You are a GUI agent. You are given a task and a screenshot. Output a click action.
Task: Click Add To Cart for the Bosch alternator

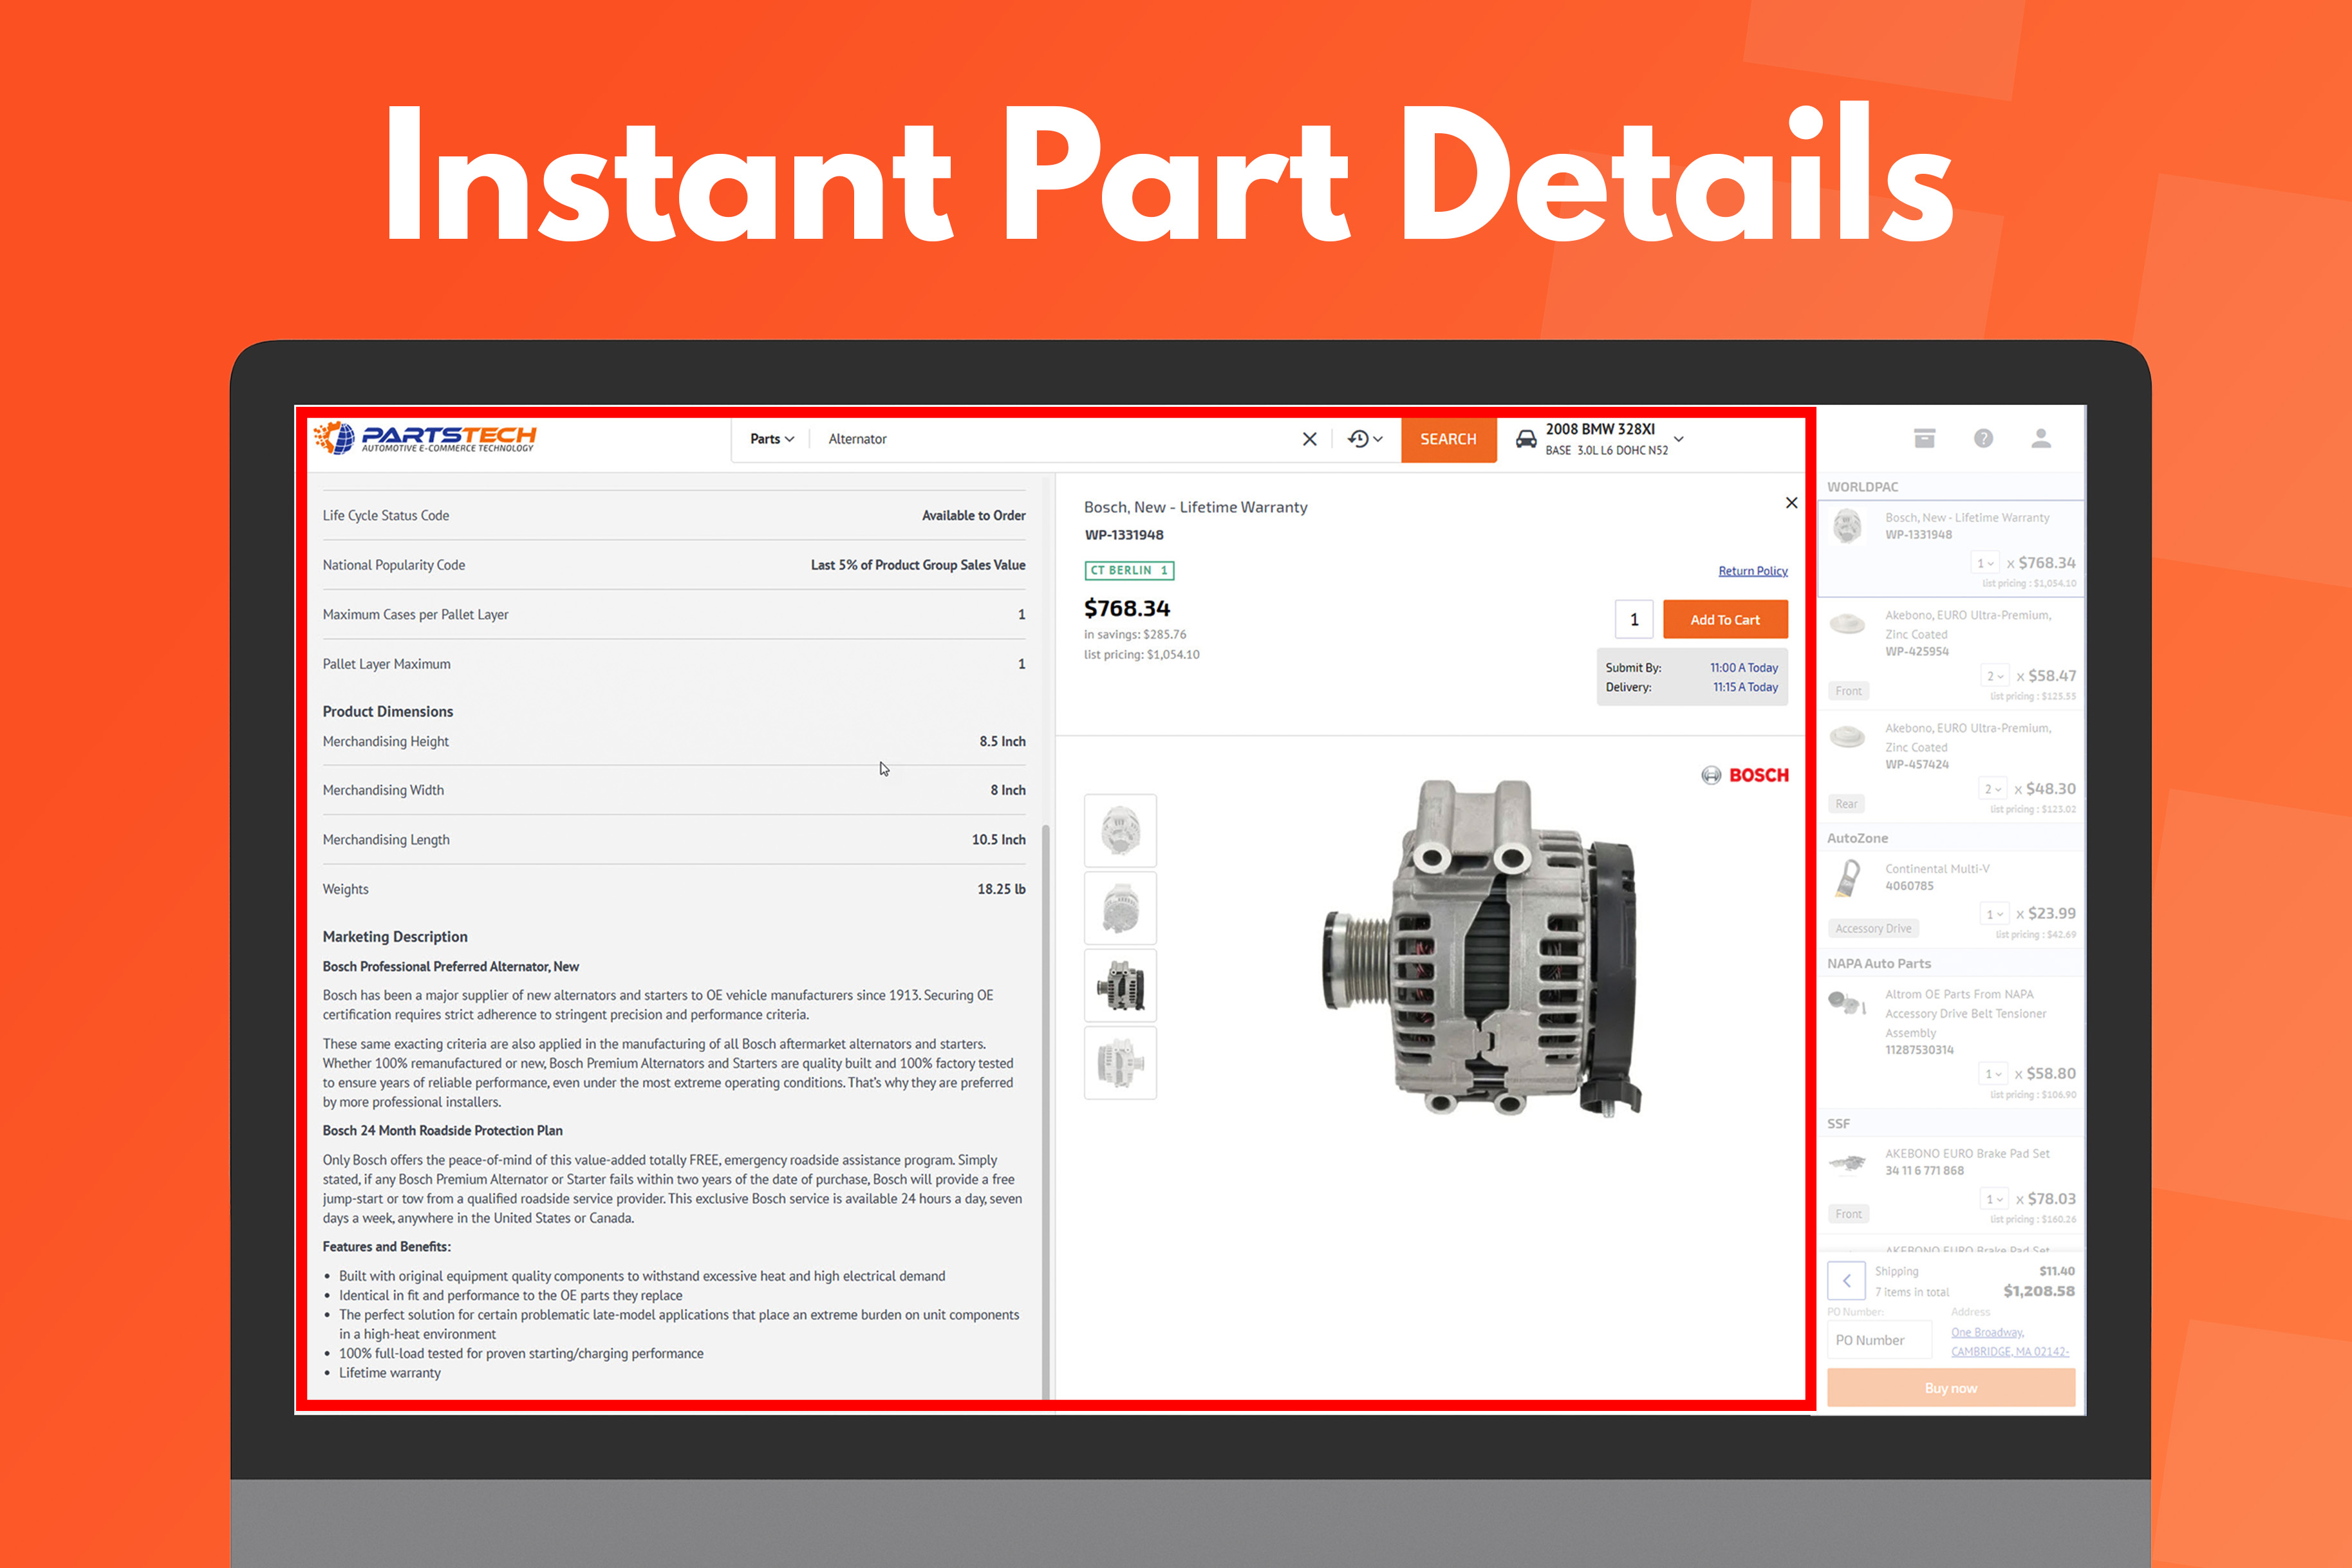1725,620
